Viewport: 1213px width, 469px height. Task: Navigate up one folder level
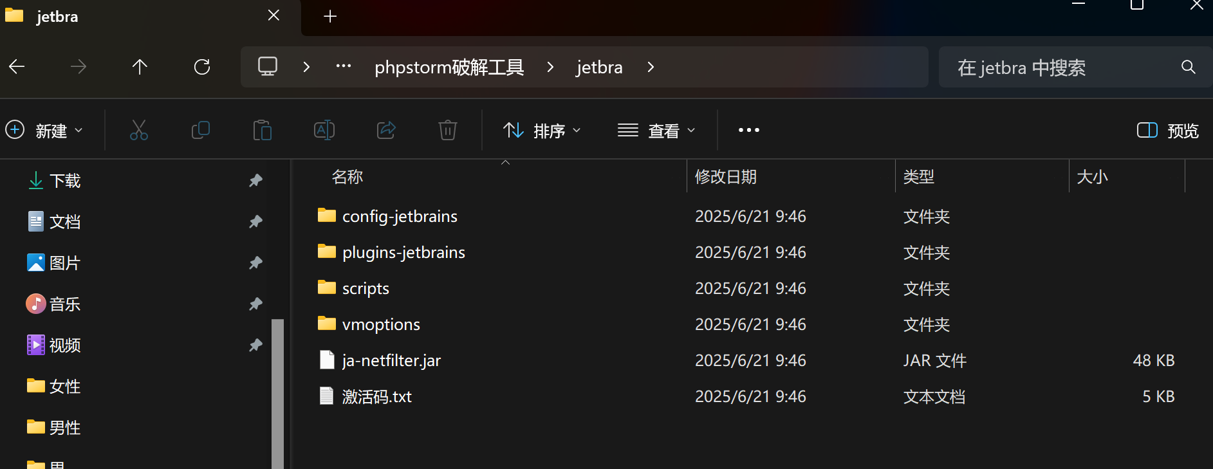[140, 66]
